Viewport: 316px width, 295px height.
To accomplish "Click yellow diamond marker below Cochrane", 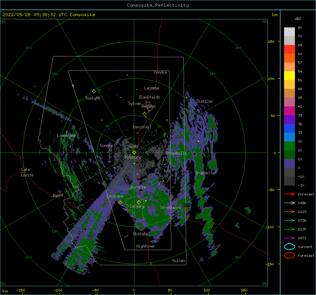I will 120,202.
